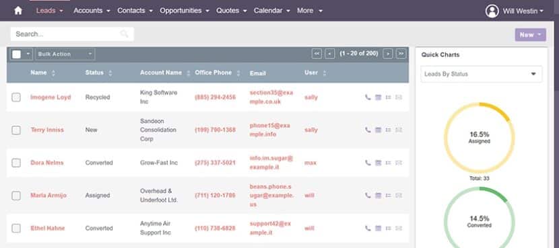Open the Opportunities menu
This screenshot has height=248, width=559.
(x=185, y=11)
